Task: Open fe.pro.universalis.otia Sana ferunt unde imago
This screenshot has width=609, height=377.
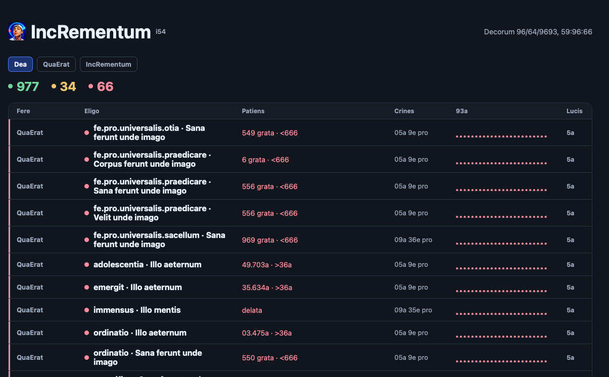Action: tap(149, 132)
